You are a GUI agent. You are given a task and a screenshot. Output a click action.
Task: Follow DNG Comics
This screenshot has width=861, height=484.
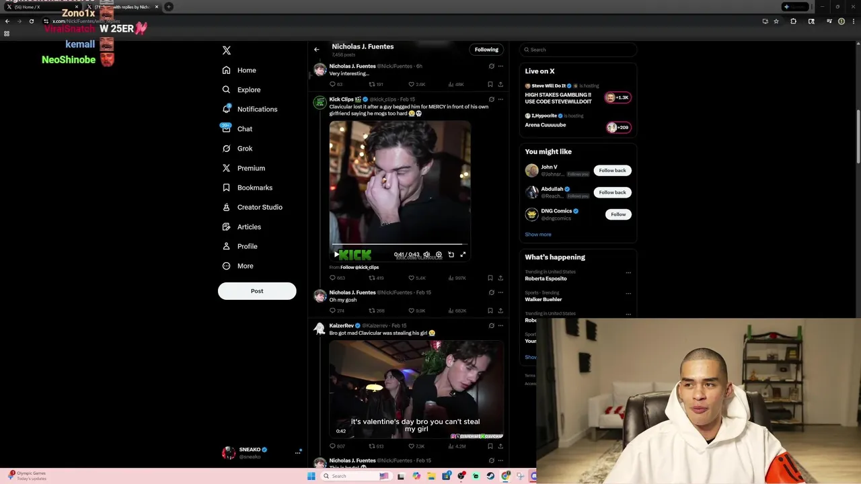[x=618, y=214]
